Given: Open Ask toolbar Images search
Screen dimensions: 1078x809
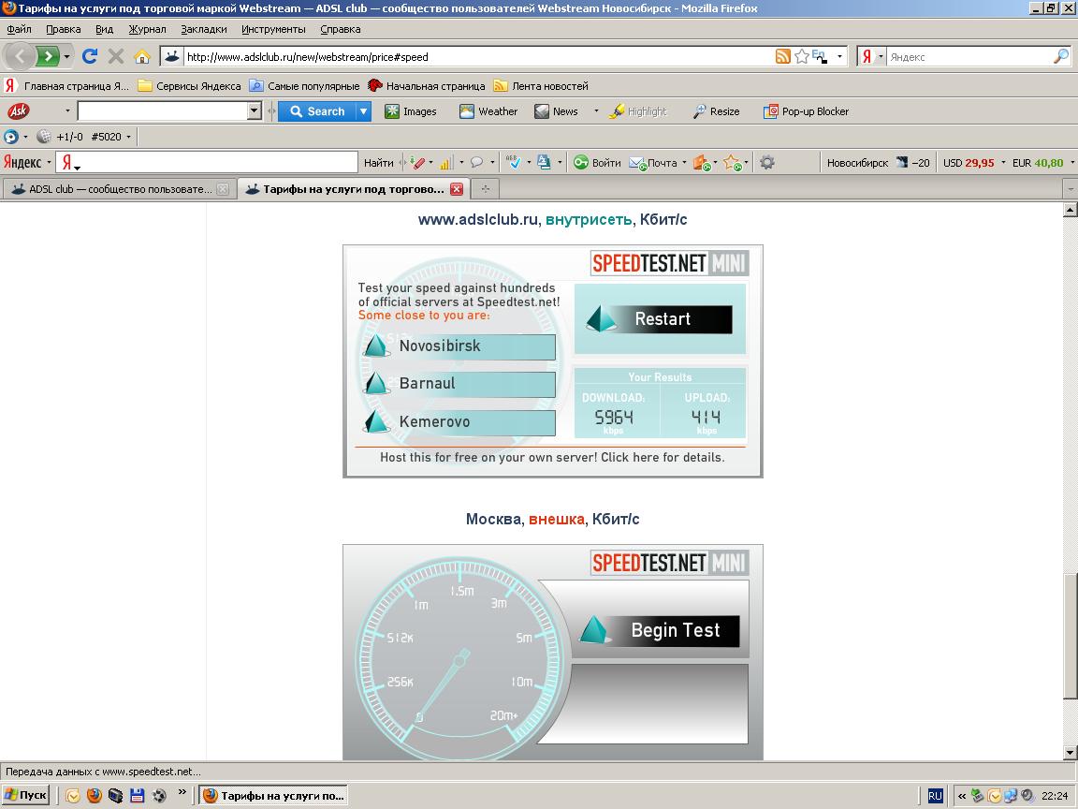Looking at the screenshot, I should [411, 111].
